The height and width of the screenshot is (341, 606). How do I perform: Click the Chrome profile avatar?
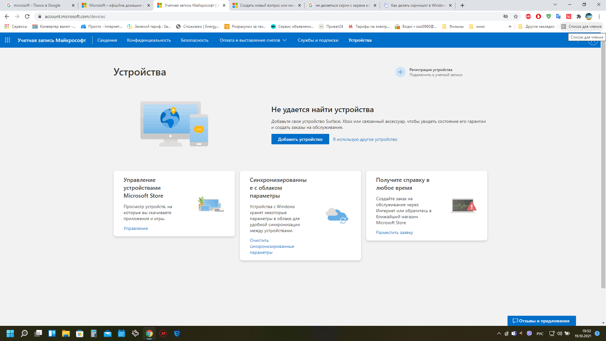point(589,16)
